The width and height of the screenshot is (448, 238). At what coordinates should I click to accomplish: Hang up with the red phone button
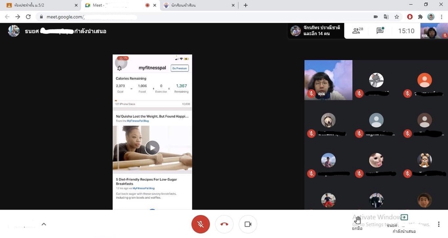(x=224, y=224)
